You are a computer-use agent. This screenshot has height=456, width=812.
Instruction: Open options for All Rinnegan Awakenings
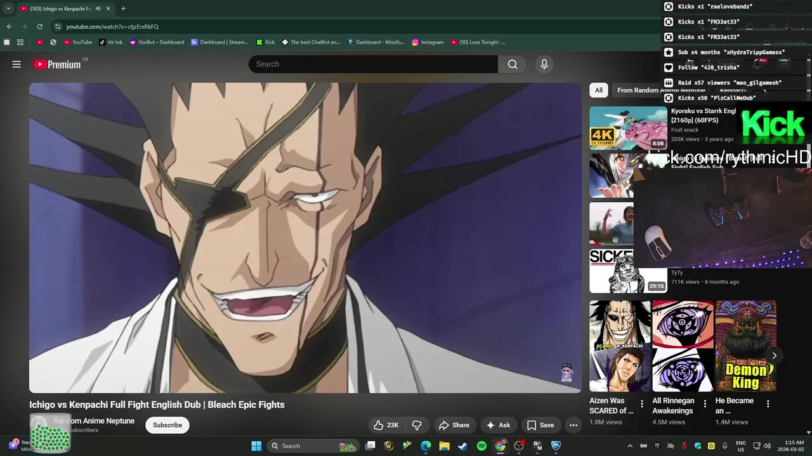coord(705,403)
